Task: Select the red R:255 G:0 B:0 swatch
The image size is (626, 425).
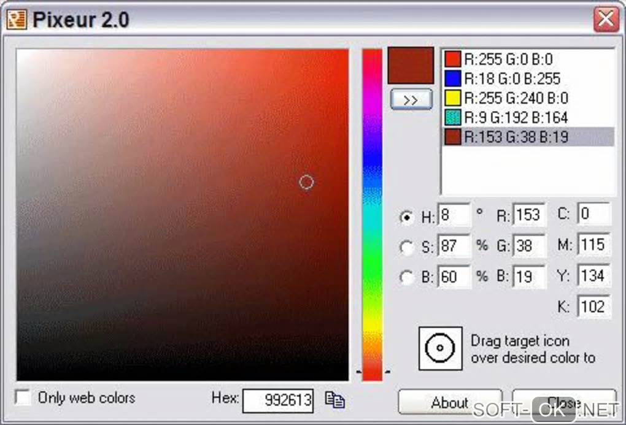Action: point(453,59)
